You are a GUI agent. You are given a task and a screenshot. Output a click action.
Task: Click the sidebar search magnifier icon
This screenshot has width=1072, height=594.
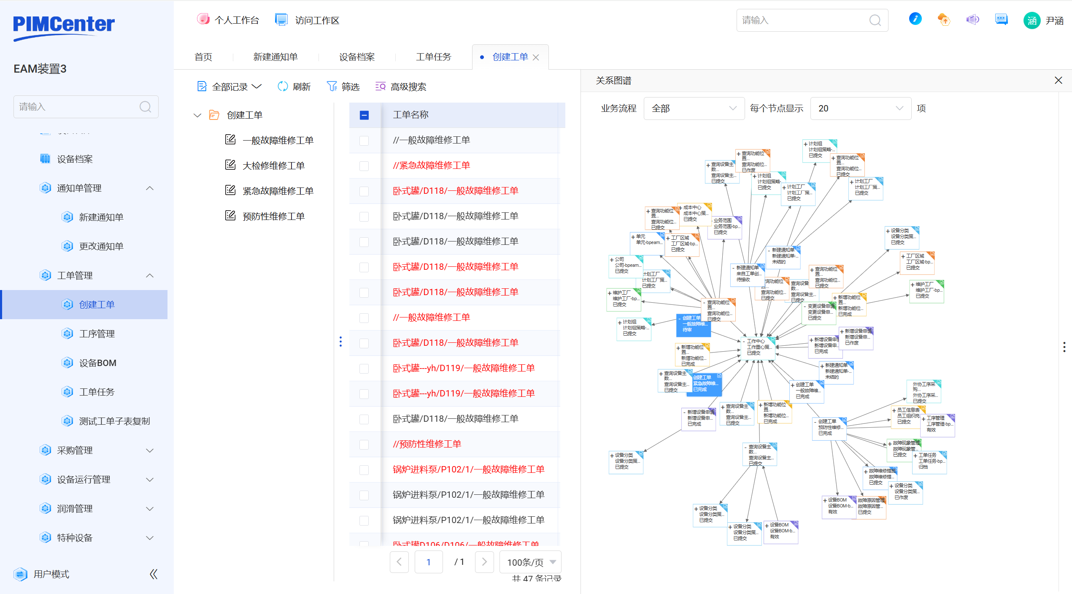145,107
